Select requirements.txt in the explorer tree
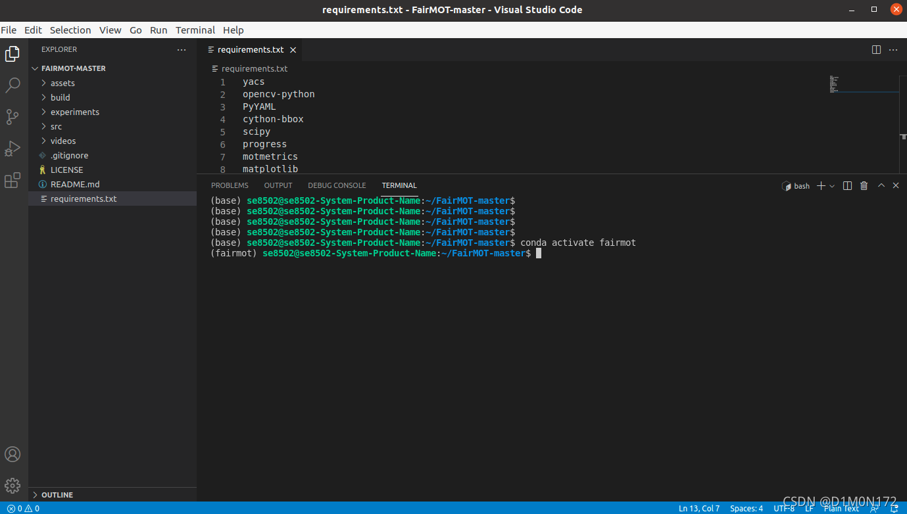This screenshot has height=514, width=907. pos(112,199)
